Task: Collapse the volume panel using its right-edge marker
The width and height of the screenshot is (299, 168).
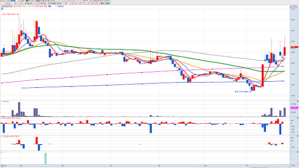Action: pos(298,102)
